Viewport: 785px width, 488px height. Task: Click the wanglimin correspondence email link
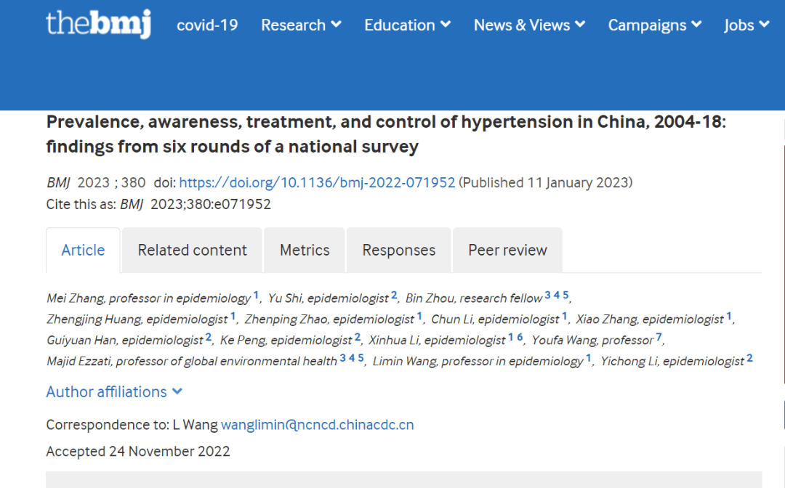coord(317,424)
